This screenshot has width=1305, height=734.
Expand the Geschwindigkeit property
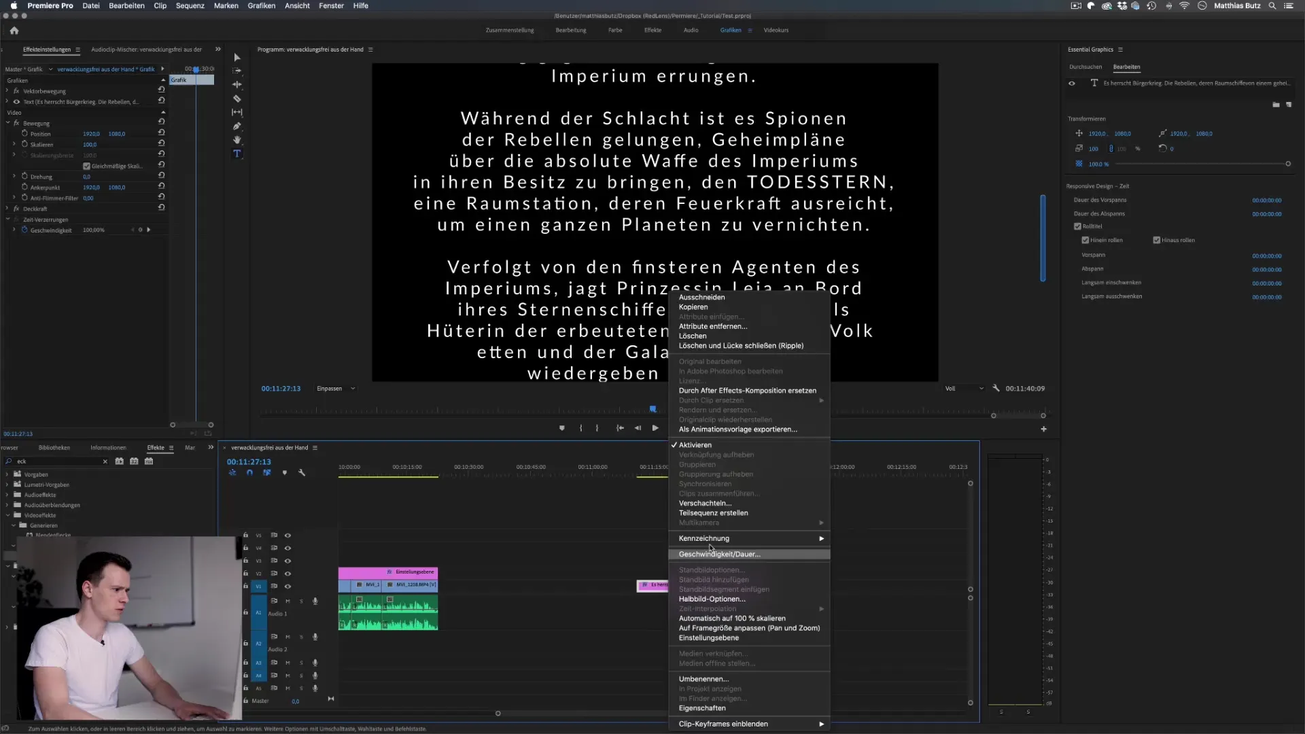click(x=14, y=230)
